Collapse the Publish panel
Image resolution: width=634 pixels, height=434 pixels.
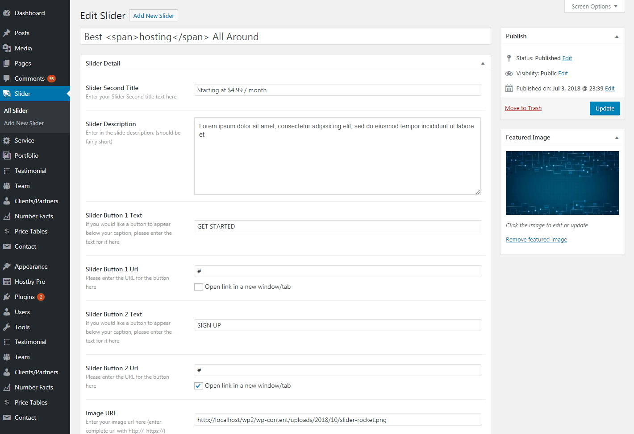(617, 37)
